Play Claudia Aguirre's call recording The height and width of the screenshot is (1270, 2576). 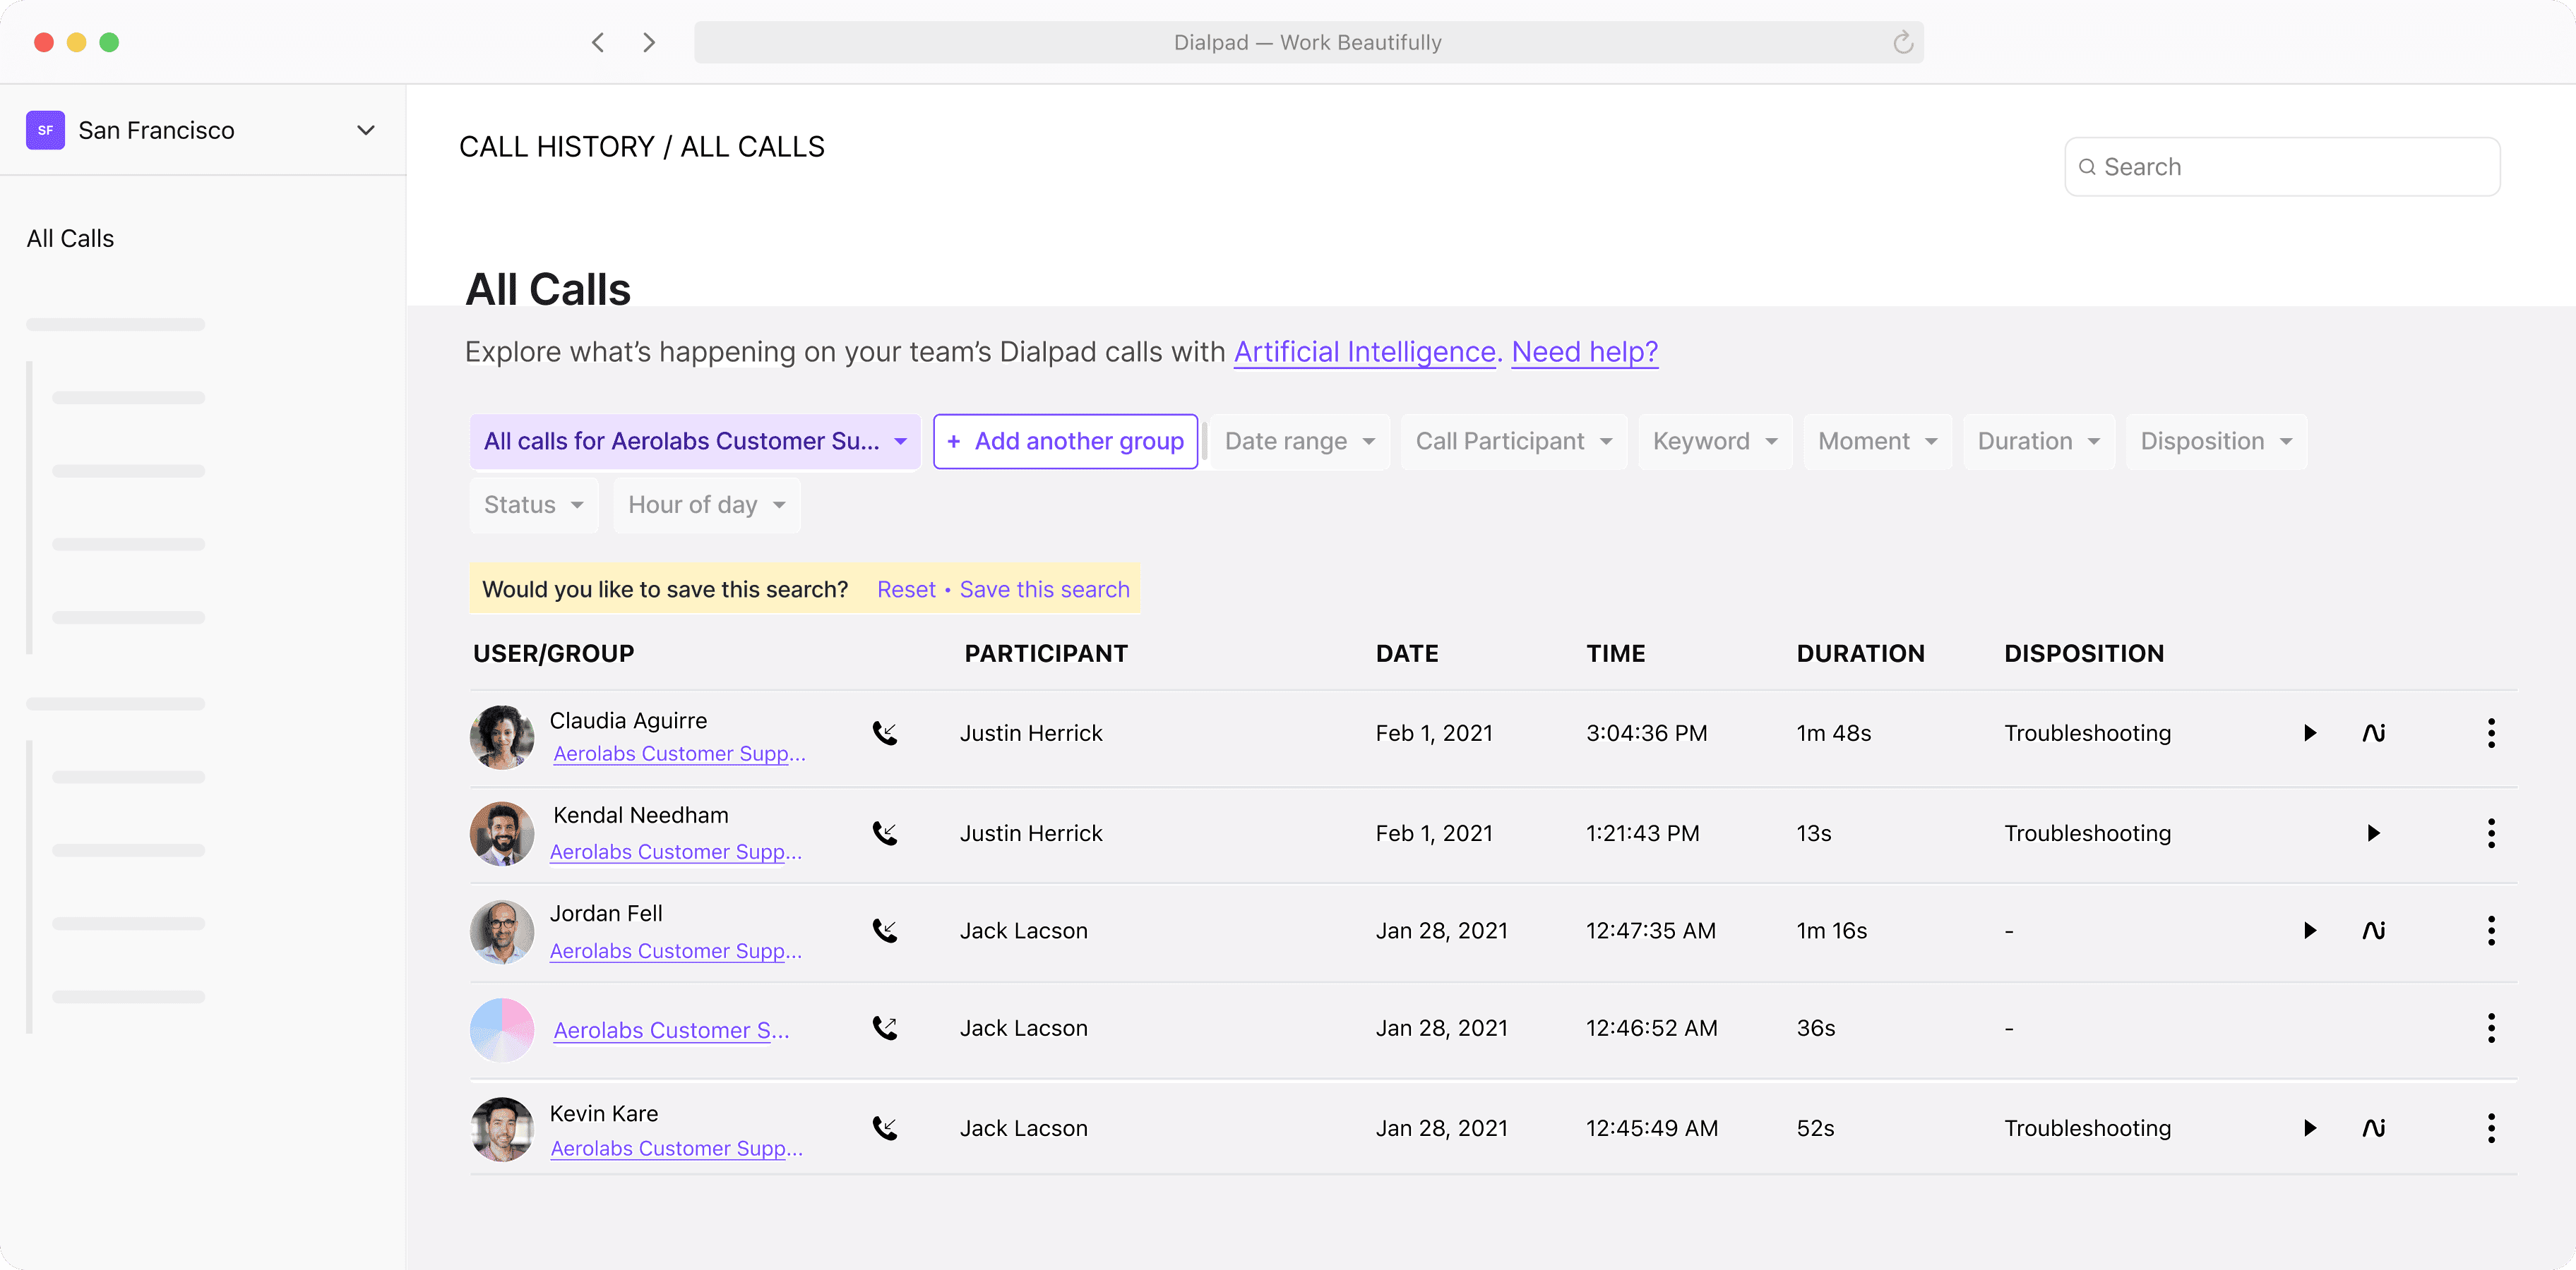[2309, 733]
